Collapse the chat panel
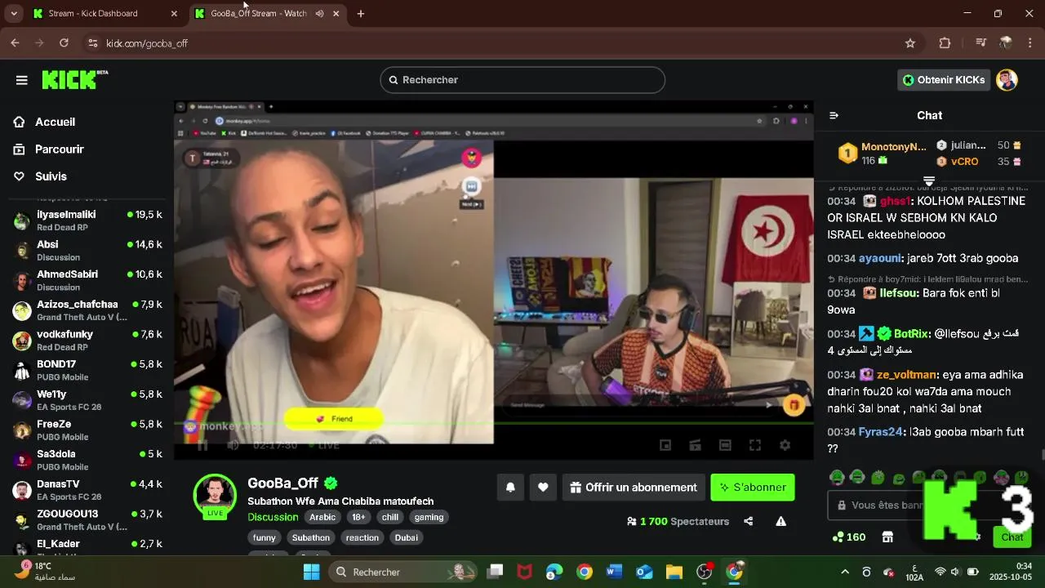The height and width of the screenshot is (588, 1045). point(834,115)
